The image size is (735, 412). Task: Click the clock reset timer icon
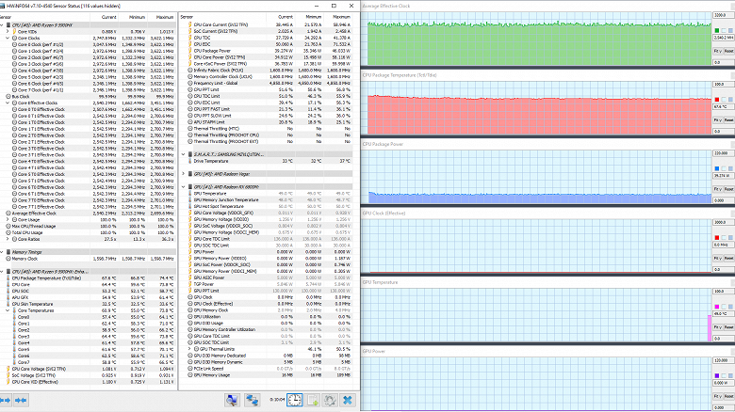[x=295, y=401]
